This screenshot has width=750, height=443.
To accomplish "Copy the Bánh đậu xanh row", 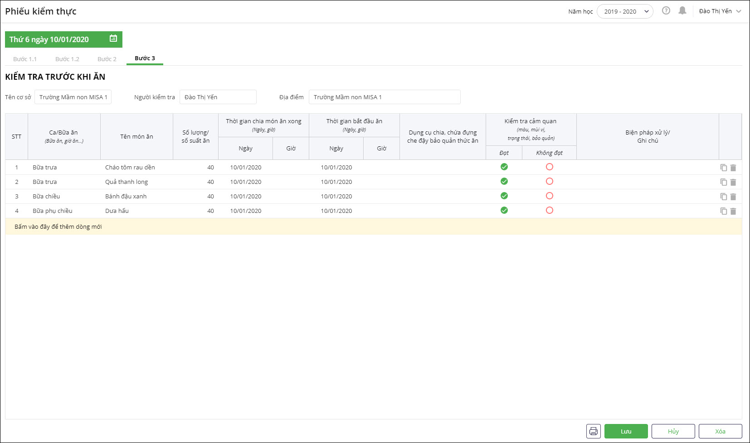I will pos(723,197).
